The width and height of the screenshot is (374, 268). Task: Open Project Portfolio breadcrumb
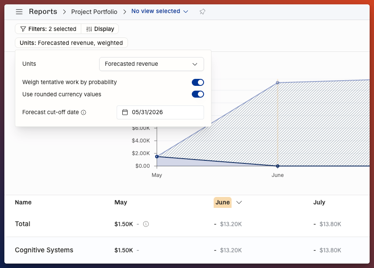94,12
